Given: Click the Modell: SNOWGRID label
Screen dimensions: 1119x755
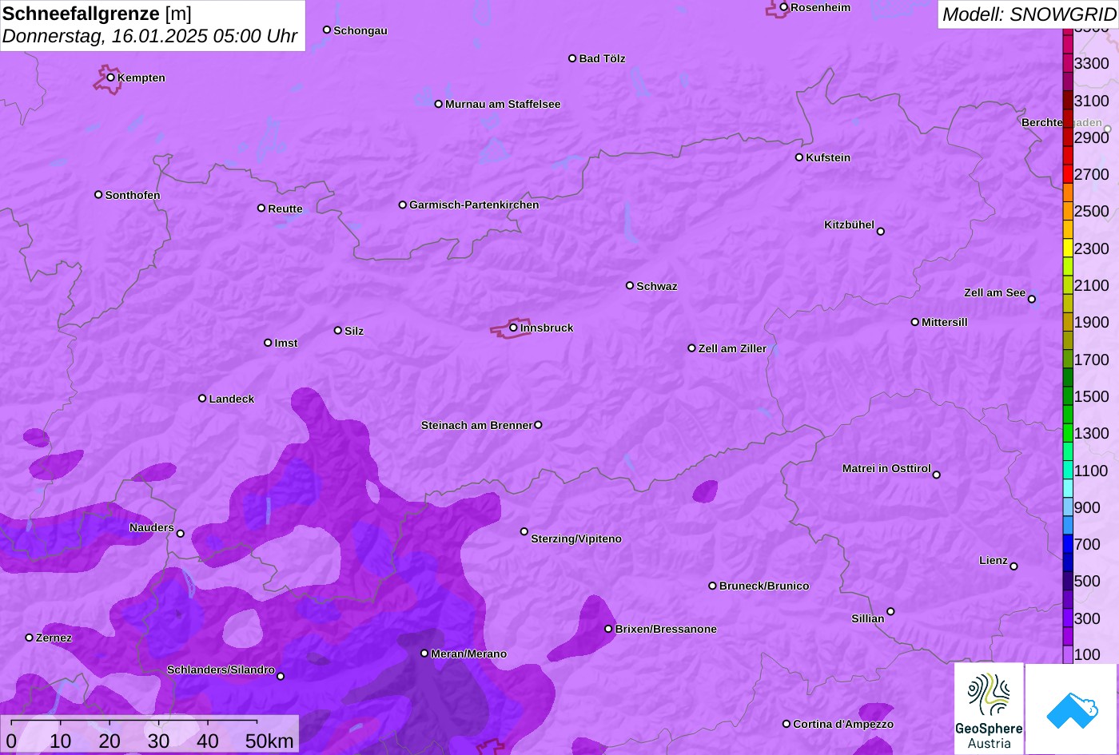Looking at the screenshot, I should coord(1029,14).
